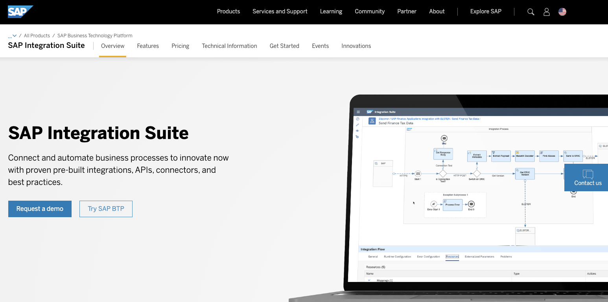Click the SAP logo in top left

20,11
